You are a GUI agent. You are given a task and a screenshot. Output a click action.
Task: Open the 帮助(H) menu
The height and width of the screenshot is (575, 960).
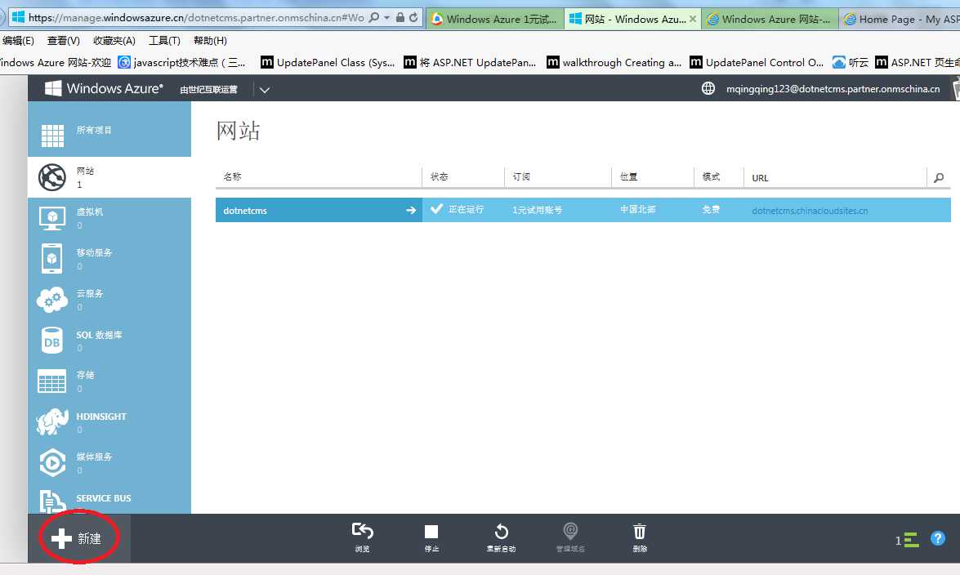(210, 40)
